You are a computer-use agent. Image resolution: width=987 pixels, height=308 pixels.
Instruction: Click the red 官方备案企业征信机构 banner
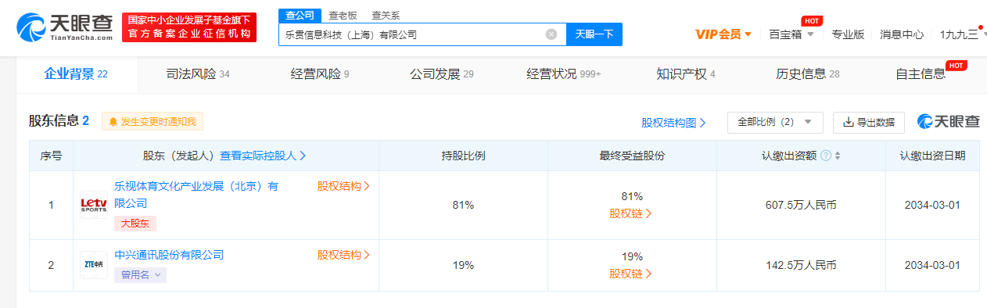point(189,27)
